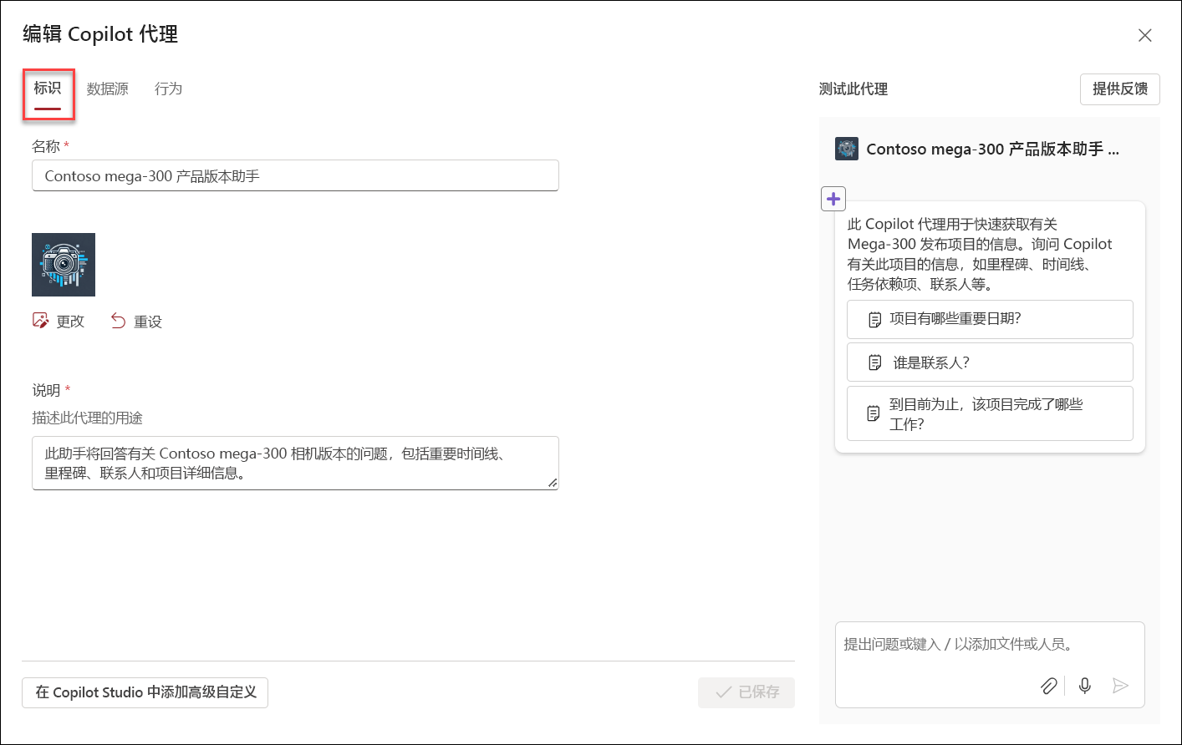Click the purple plus new chat icon

click(833, 199)
